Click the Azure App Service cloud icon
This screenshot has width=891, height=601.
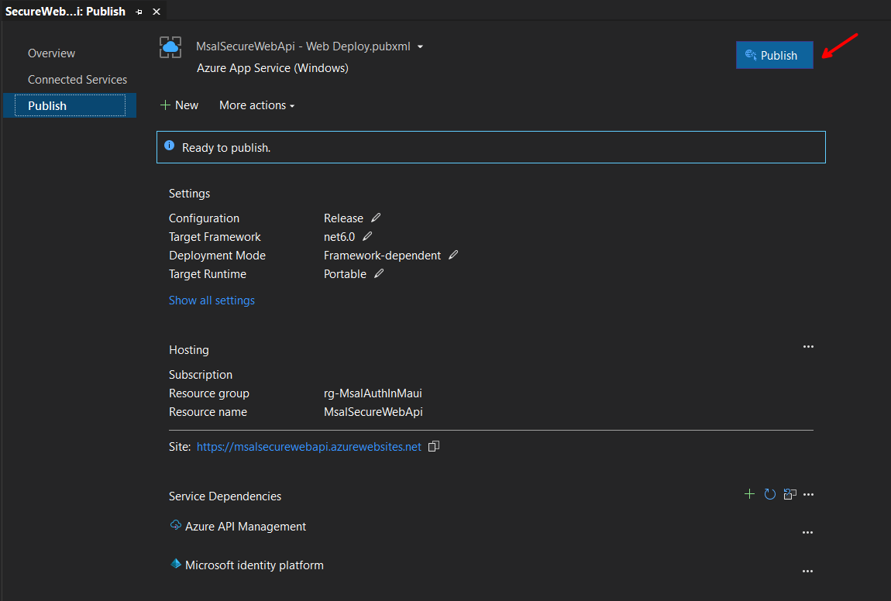coord(170,47)
